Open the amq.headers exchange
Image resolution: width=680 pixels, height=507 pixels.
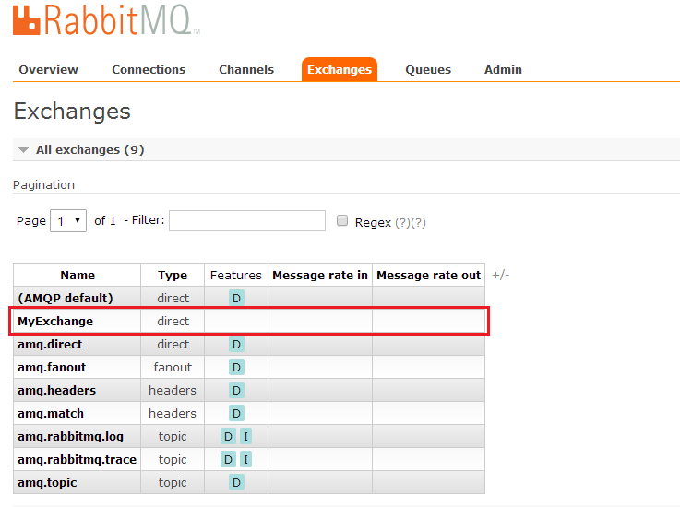click(57, 390)
